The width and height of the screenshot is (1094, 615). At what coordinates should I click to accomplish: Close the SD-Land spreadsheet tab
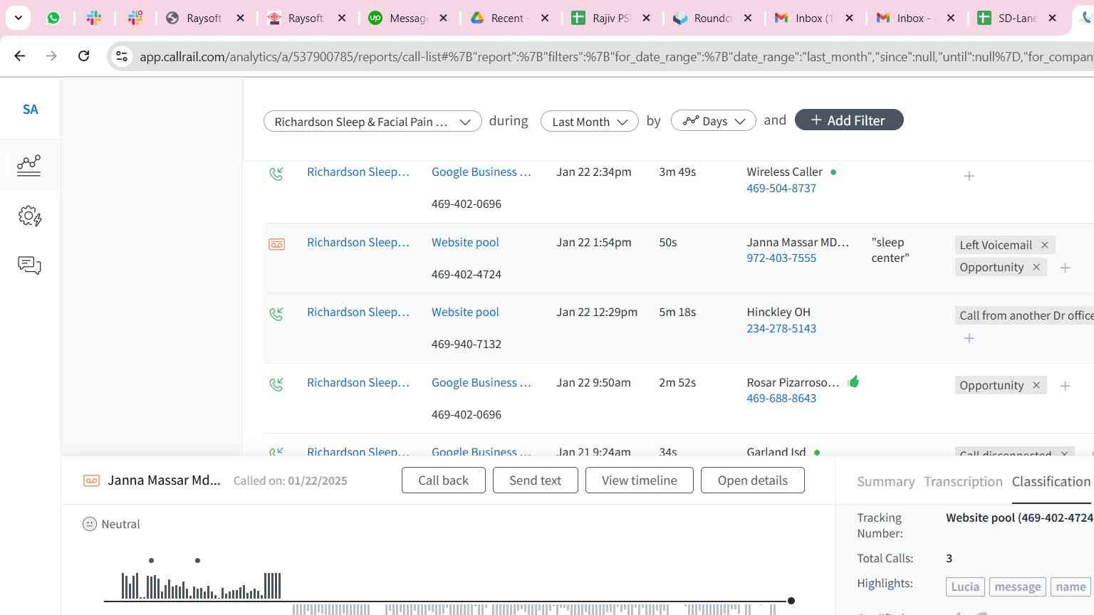1052,18
